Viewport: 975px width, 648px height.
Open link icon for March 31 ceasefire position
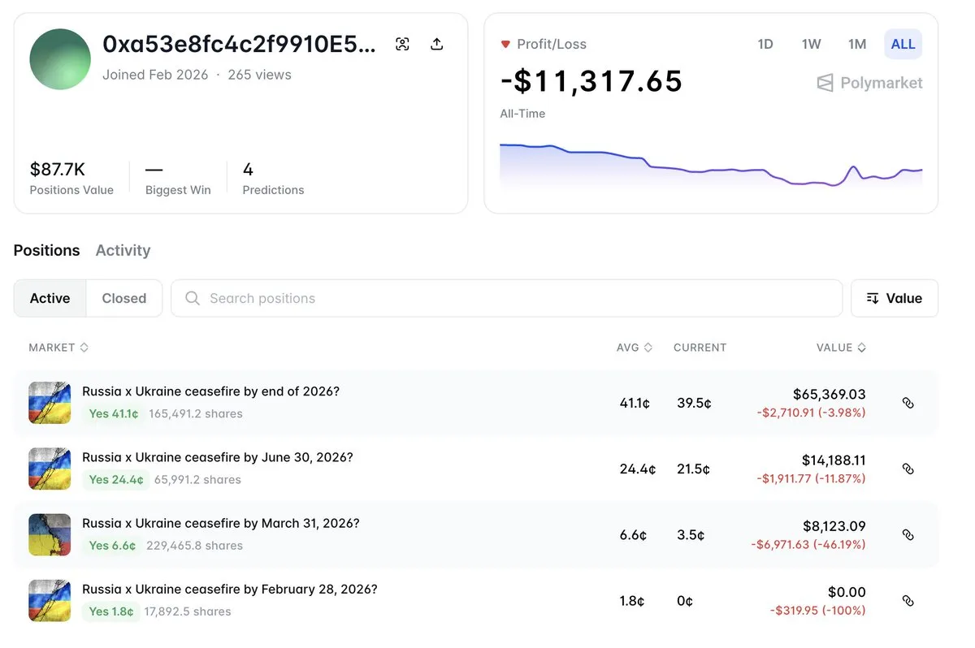click(908, 534)
